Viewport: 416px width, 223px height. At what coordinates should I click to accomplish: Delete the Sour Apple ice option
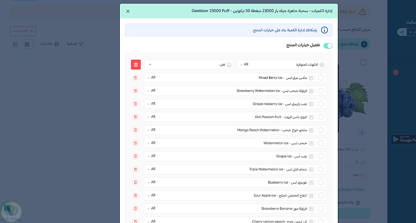tap(135, 196)
